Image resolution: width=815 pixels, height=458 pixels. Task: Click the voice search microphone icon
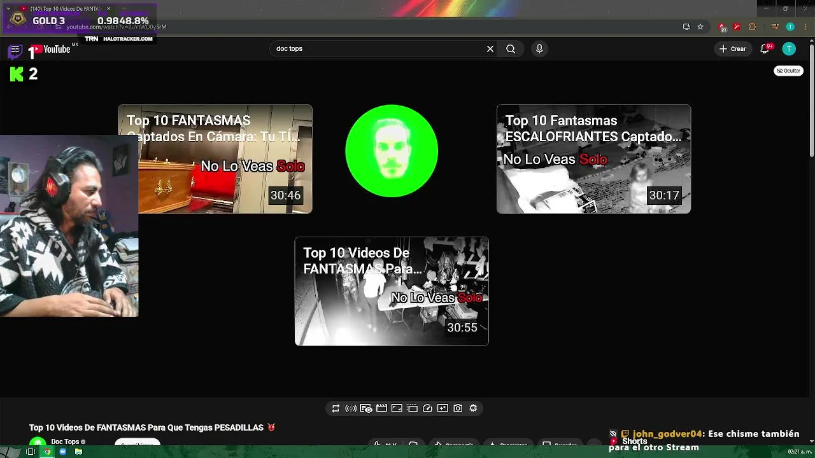tap(539, 48)
